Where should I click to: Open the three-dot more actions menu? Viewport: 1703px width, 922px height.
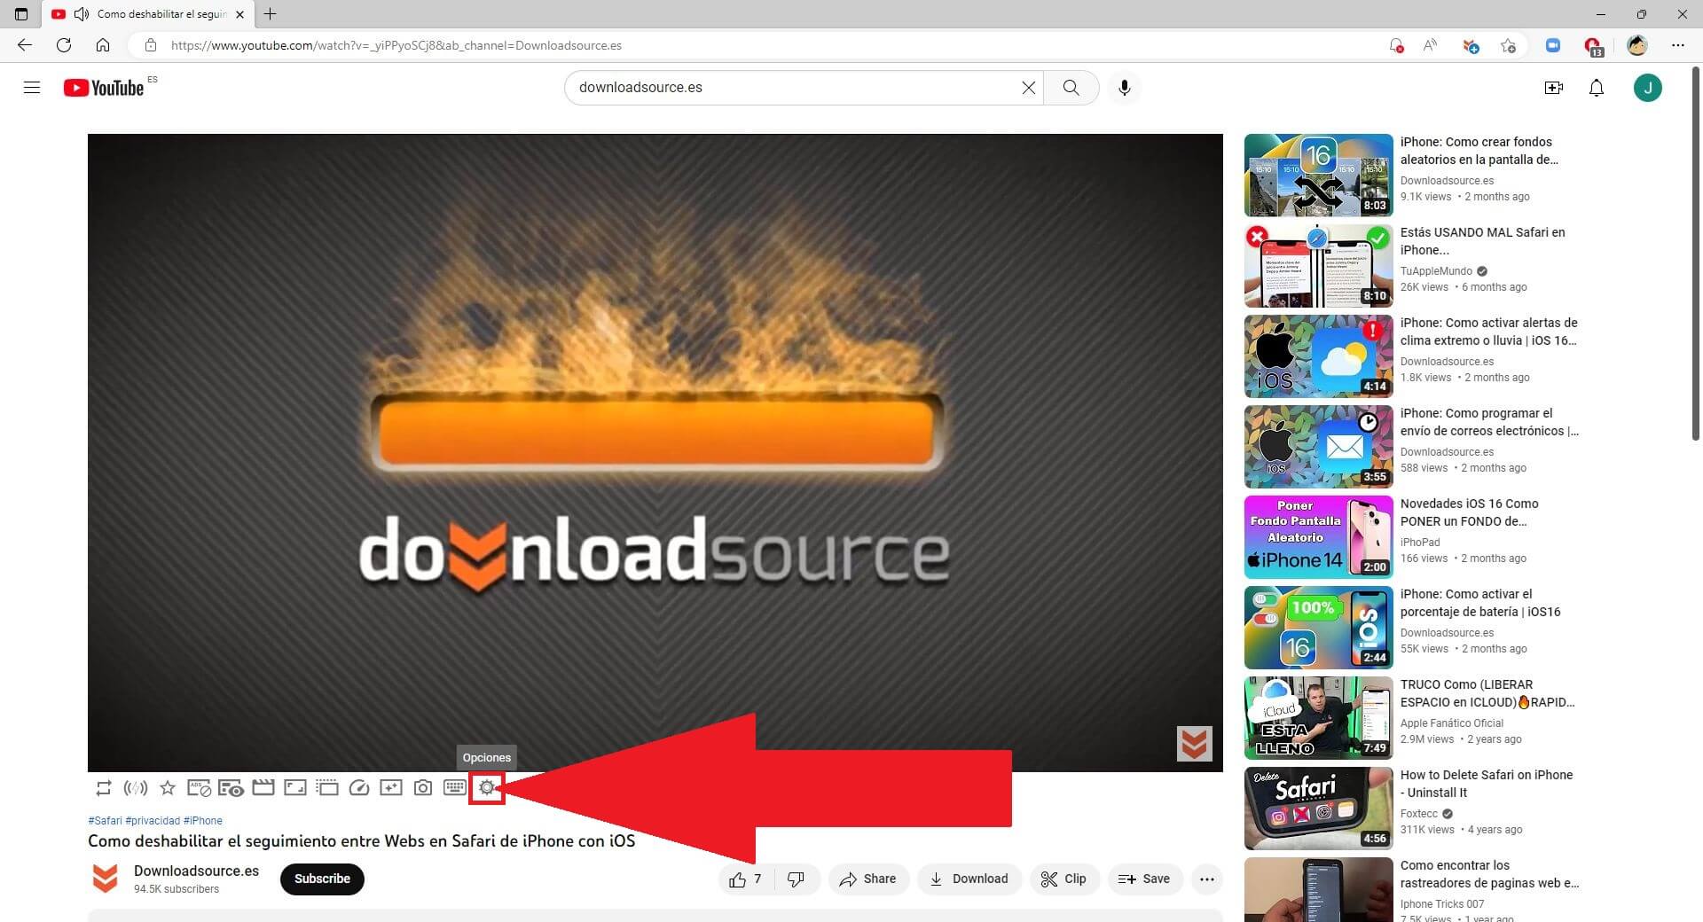coord(1207,879)
